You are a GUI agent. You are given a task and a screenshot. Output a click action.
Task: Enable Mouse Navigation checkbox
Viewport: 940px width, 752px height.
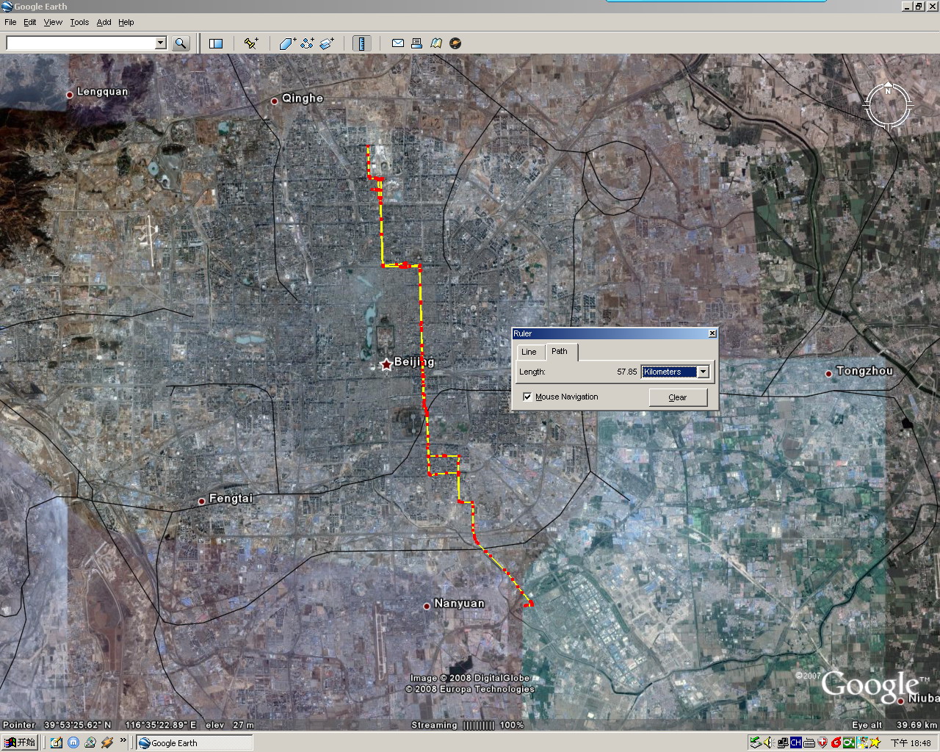pos(527,397)
